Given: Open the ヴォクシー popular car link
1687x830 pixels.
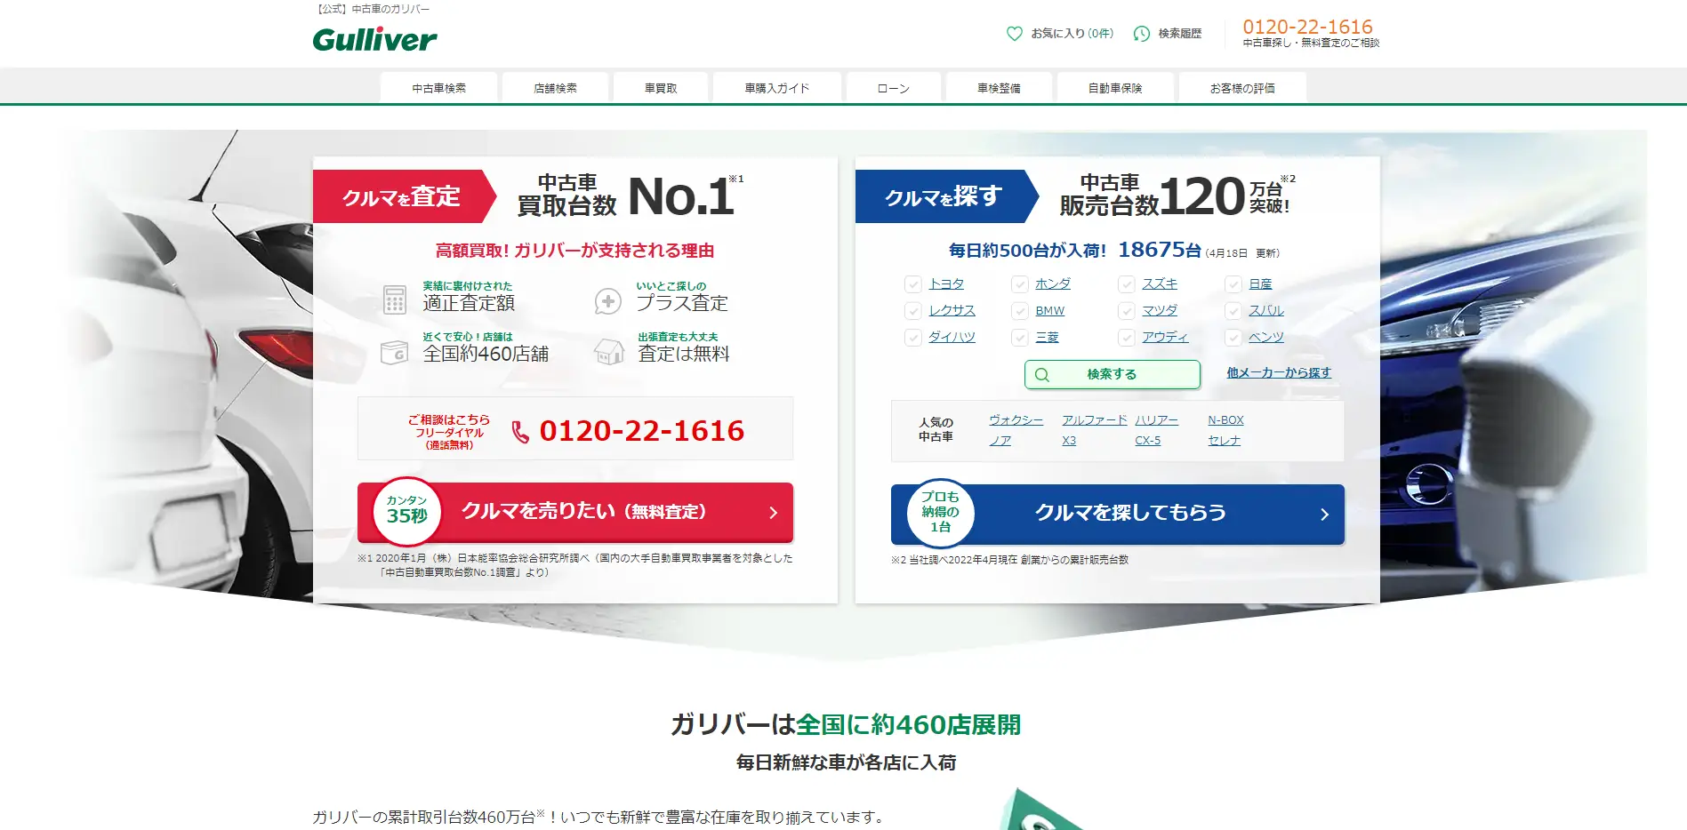Looking at the screenshot, I should (1016, 420).
